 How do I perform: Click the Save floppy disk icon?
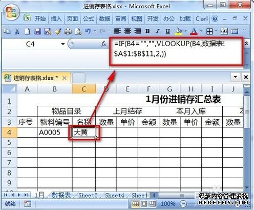[x=37, y=31]
